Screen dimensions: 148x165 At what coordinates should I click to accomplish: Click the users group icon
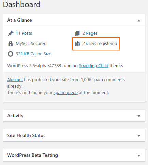77,44
